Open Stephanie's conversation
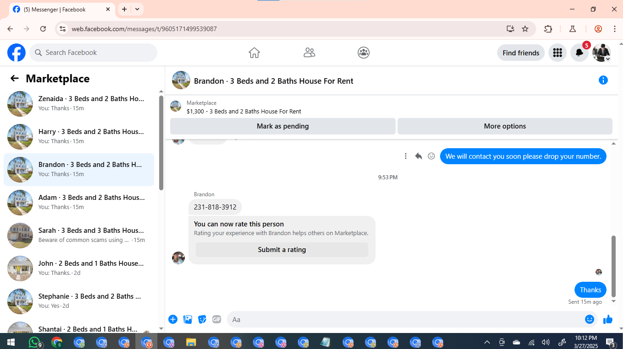 (x=79, y=301)
